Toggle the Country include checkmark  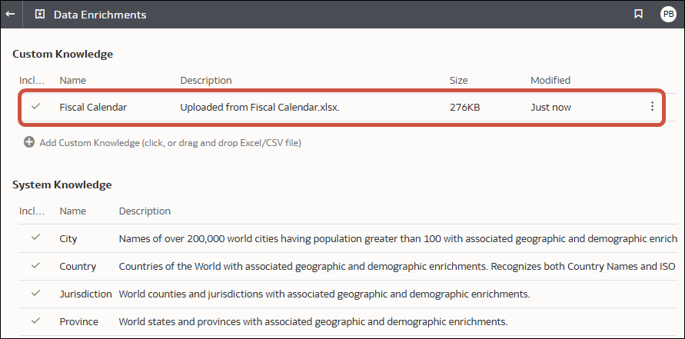(35, 266)
